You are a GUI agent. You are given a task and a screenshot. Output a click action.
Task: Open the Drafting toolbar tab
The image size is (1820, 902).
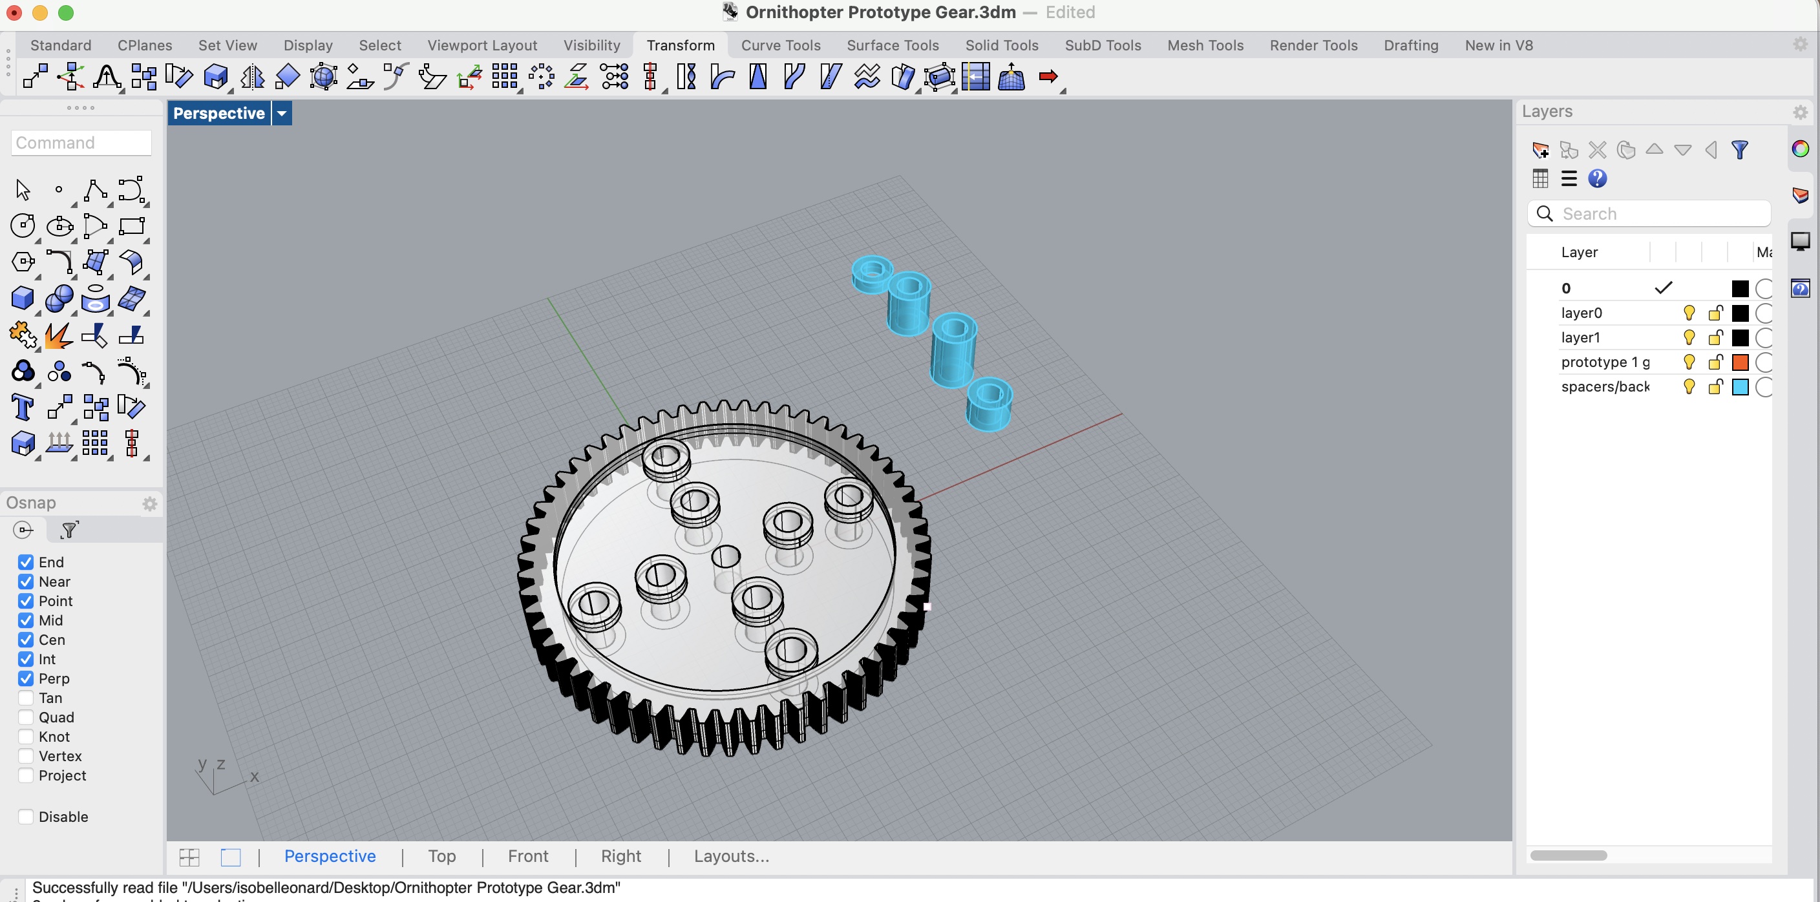[x=1410, y=45]
